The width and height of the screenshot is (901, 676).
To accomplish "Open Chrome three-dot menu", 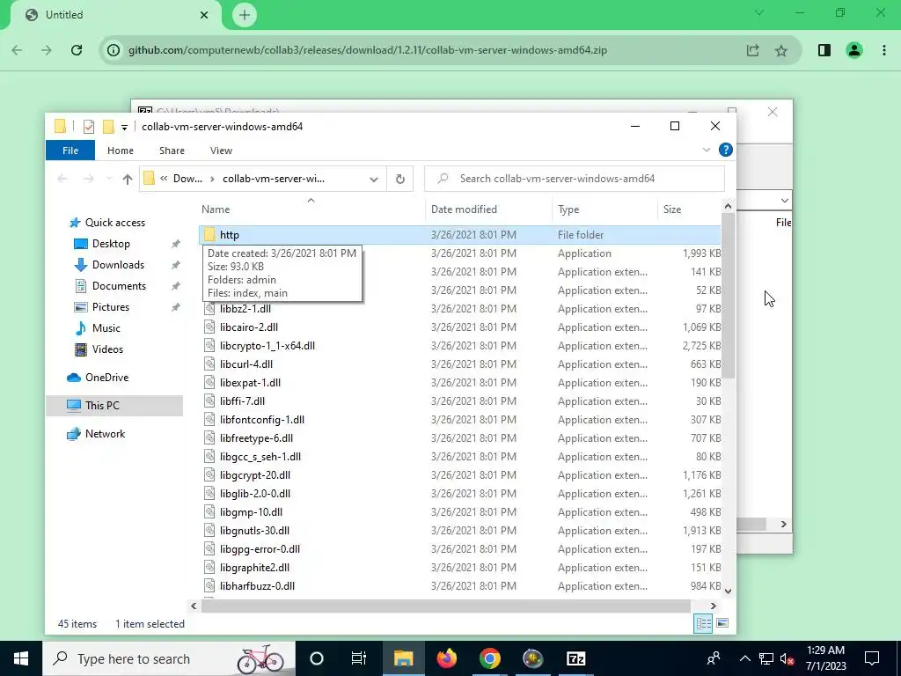I will 883,50.
